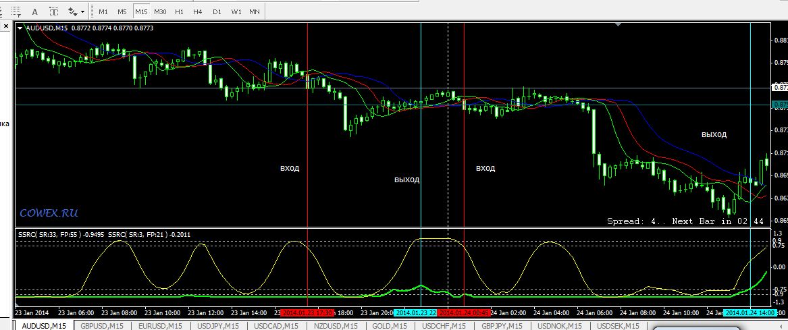Switch chart to H4 timeframe
Viewport: 788px width, 330px height.
pyautogui.click(x=197, y=11)
